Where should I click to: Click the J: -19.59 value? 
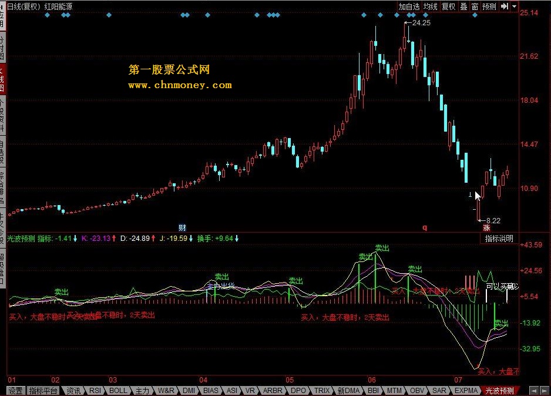[176, 239]
